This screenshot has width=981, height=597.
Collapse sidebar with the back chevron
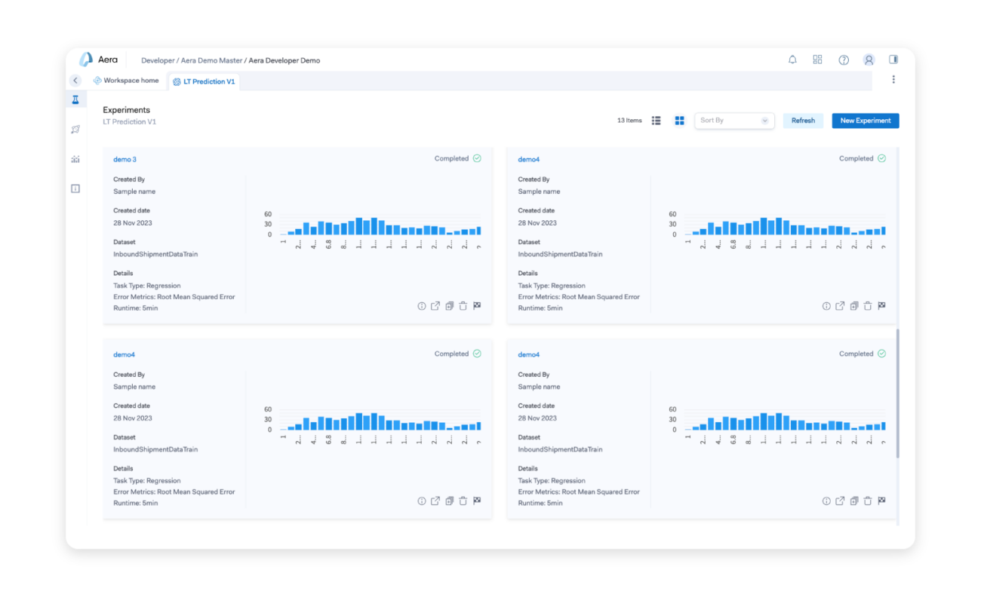click(75, 81)
